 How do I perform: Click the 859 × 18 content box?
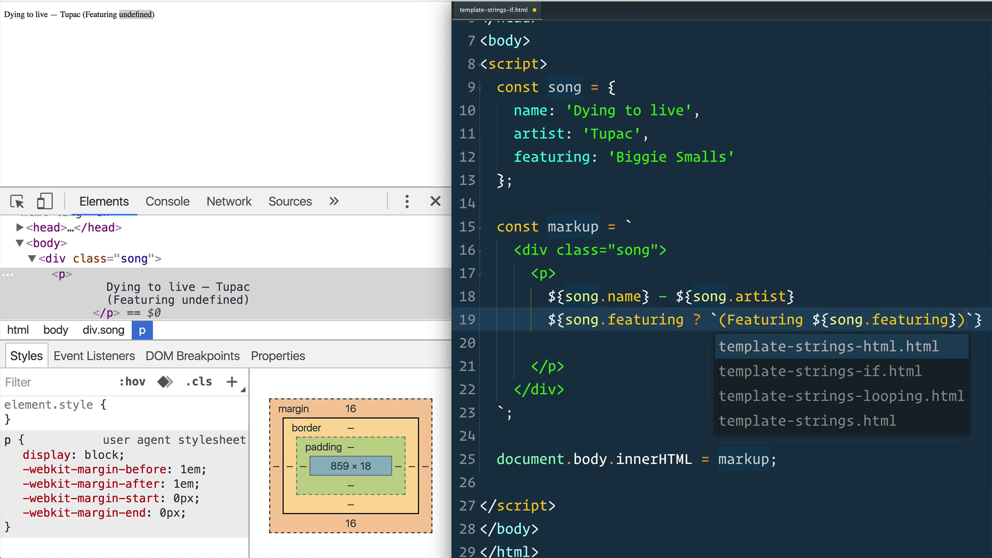click(351, 466)
